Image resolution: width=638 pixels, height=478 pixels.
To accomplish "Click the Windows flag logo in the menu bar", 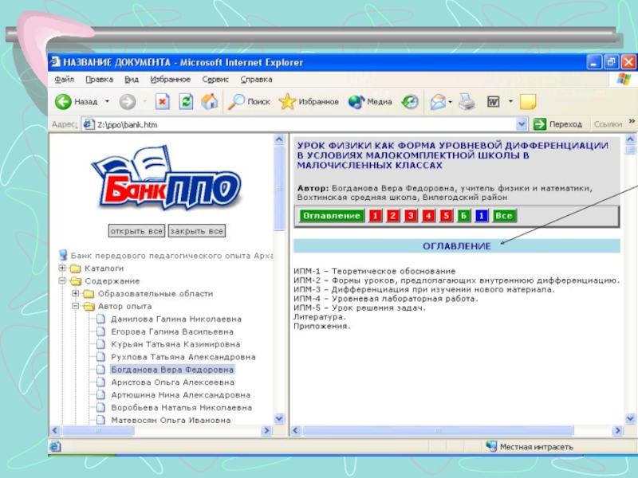I will (x=624, y=79).
